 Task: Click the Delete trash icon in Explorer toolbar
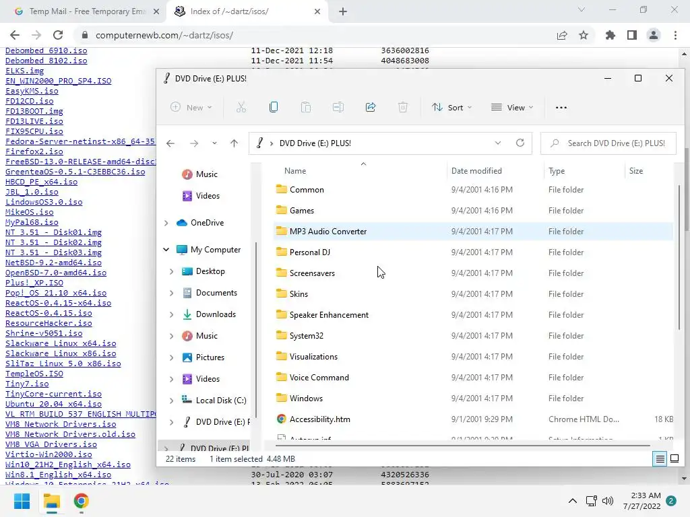[403, 107]
